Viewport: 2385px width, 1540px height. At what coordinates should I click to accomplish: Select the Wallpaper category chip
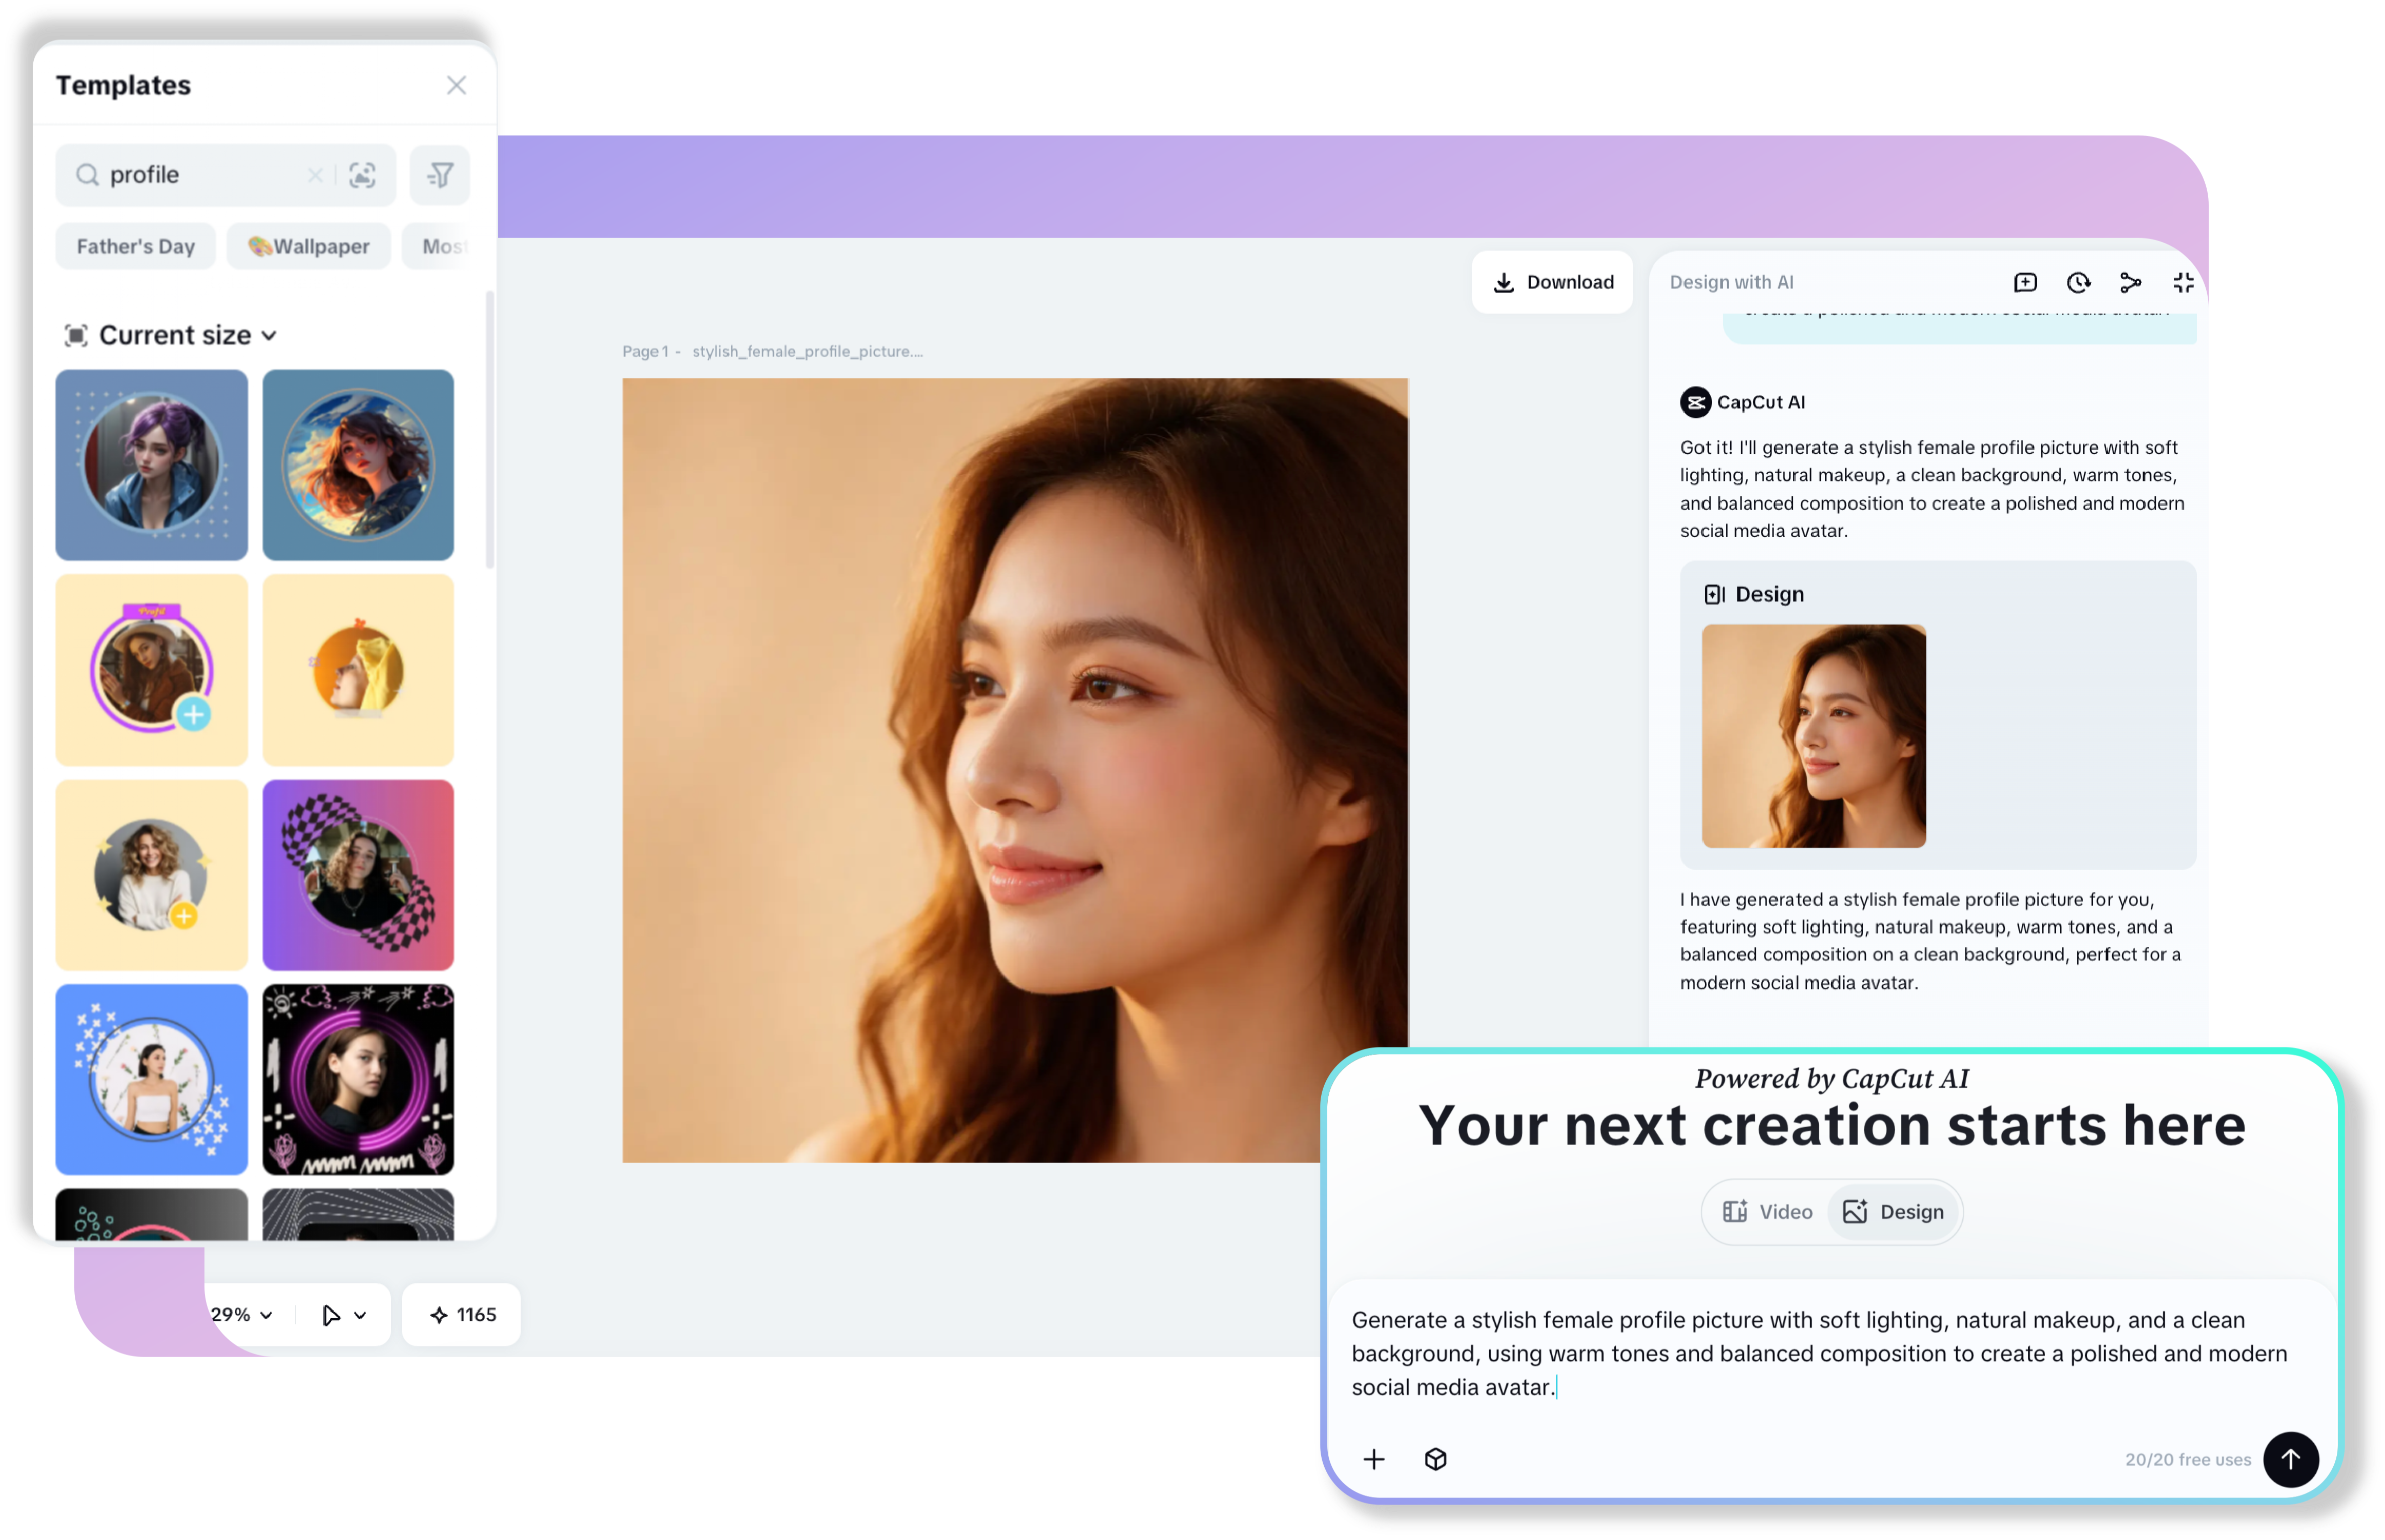click(308, 246)
